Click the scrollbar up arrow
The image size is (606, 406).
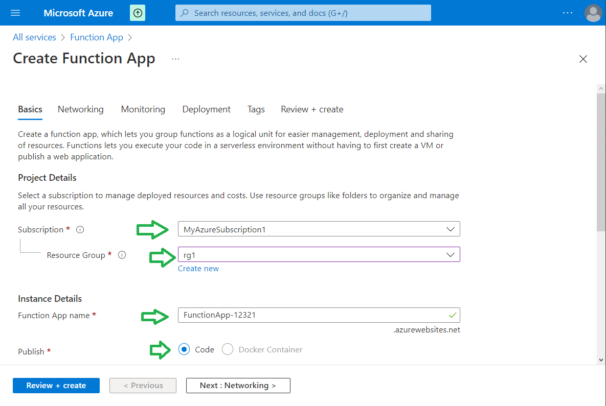601,89
